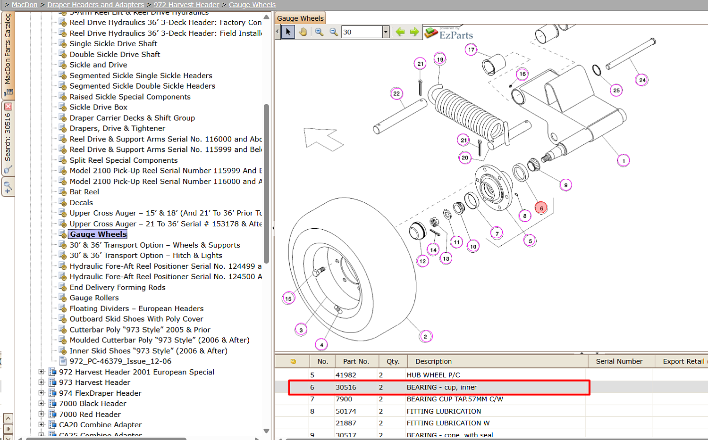Click the notes column header icon

click(293, 361)
